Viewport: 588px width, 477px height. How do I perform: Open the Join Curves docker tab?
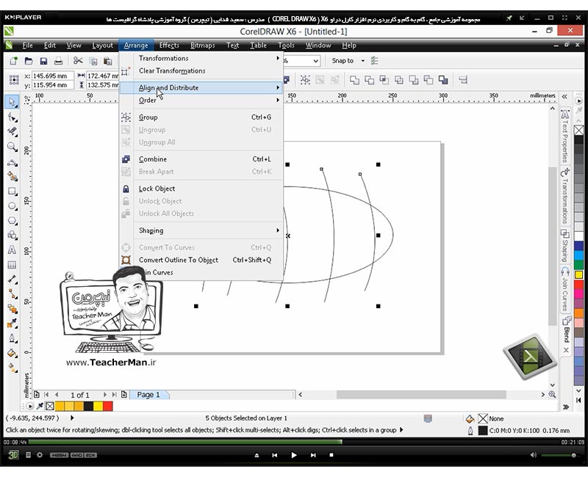(x=565, y=288)
